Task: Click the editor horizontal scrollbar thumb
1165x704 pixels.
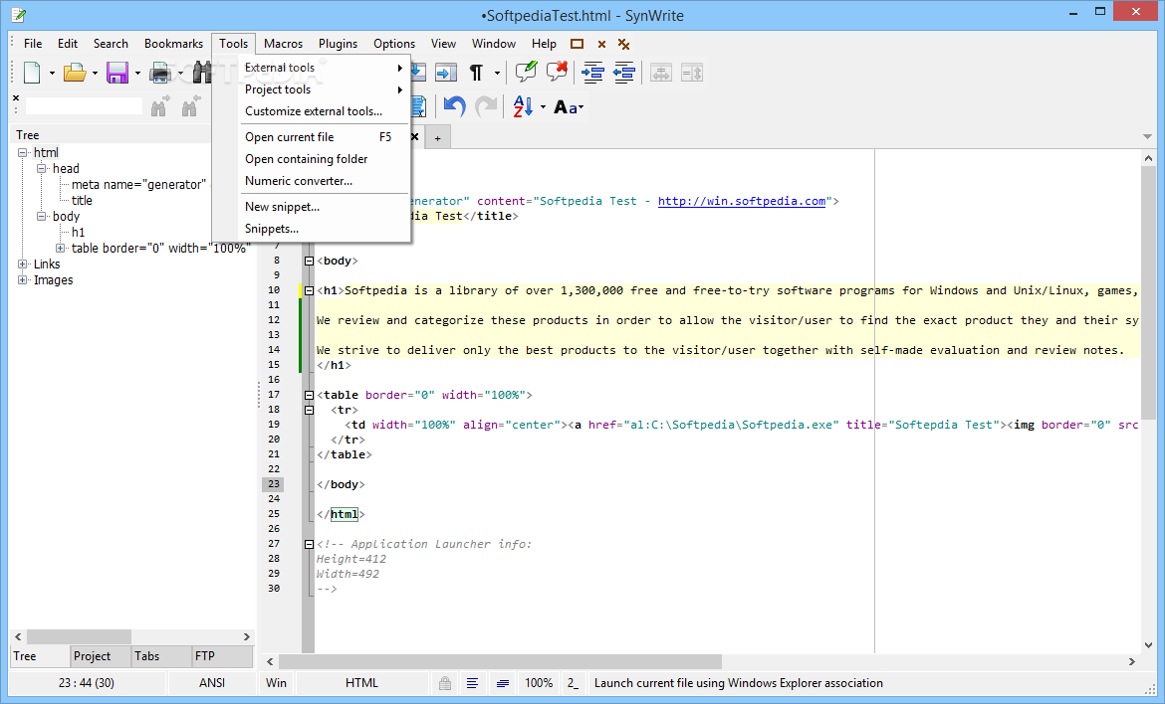Action: tap(500, 661)
